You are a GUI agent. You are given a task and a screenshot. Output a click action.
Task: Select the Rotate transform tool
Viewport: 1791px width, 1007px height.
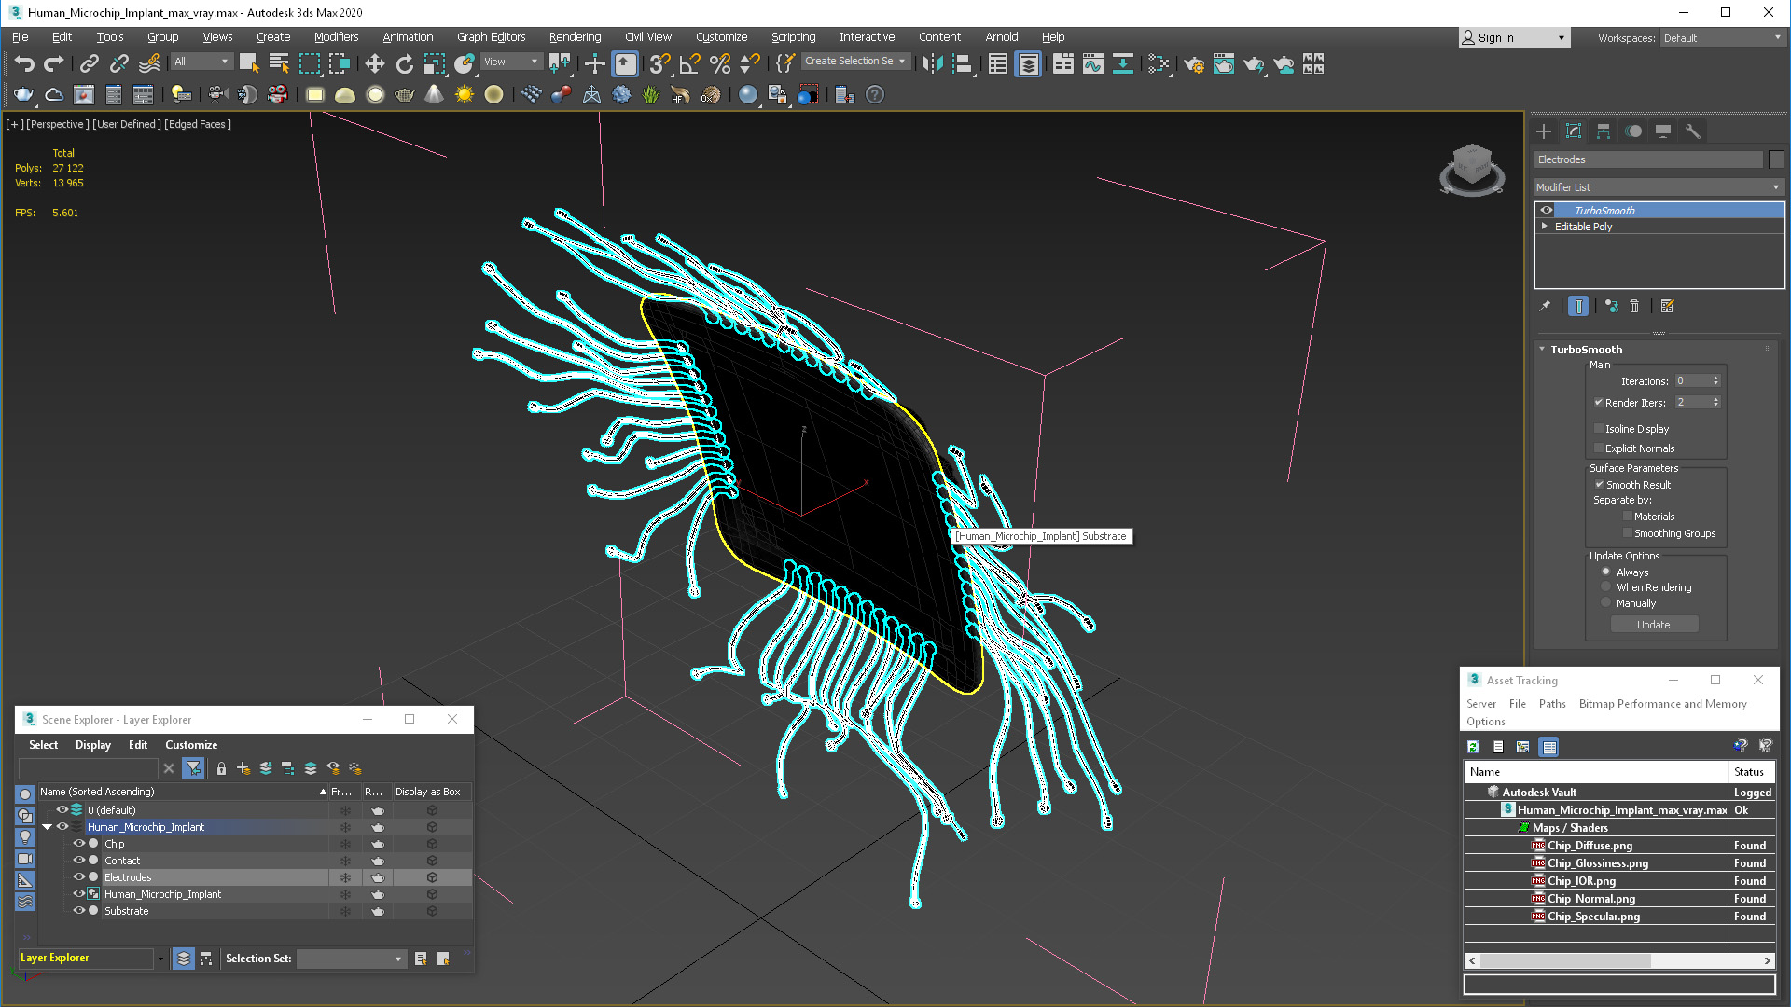pyautogui.click(x=404, y=63)
